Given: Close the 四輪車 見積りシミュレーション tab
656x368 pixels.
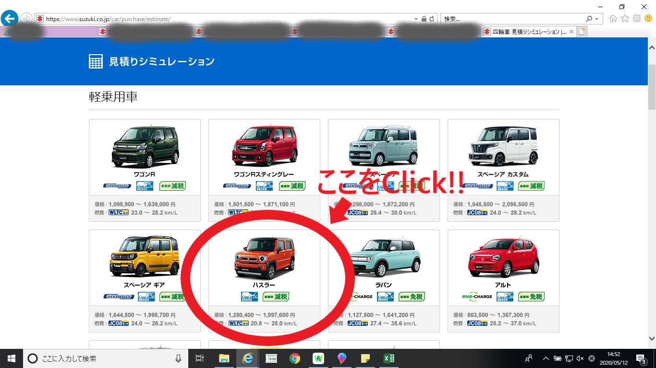Looking at the screenshot, I should (x=572, y=32).
